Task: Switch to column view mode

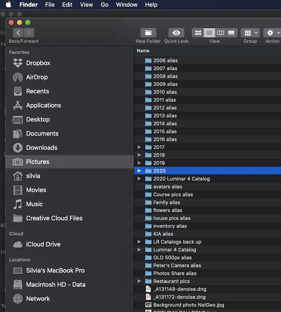Action: click(x=220, y=33)
